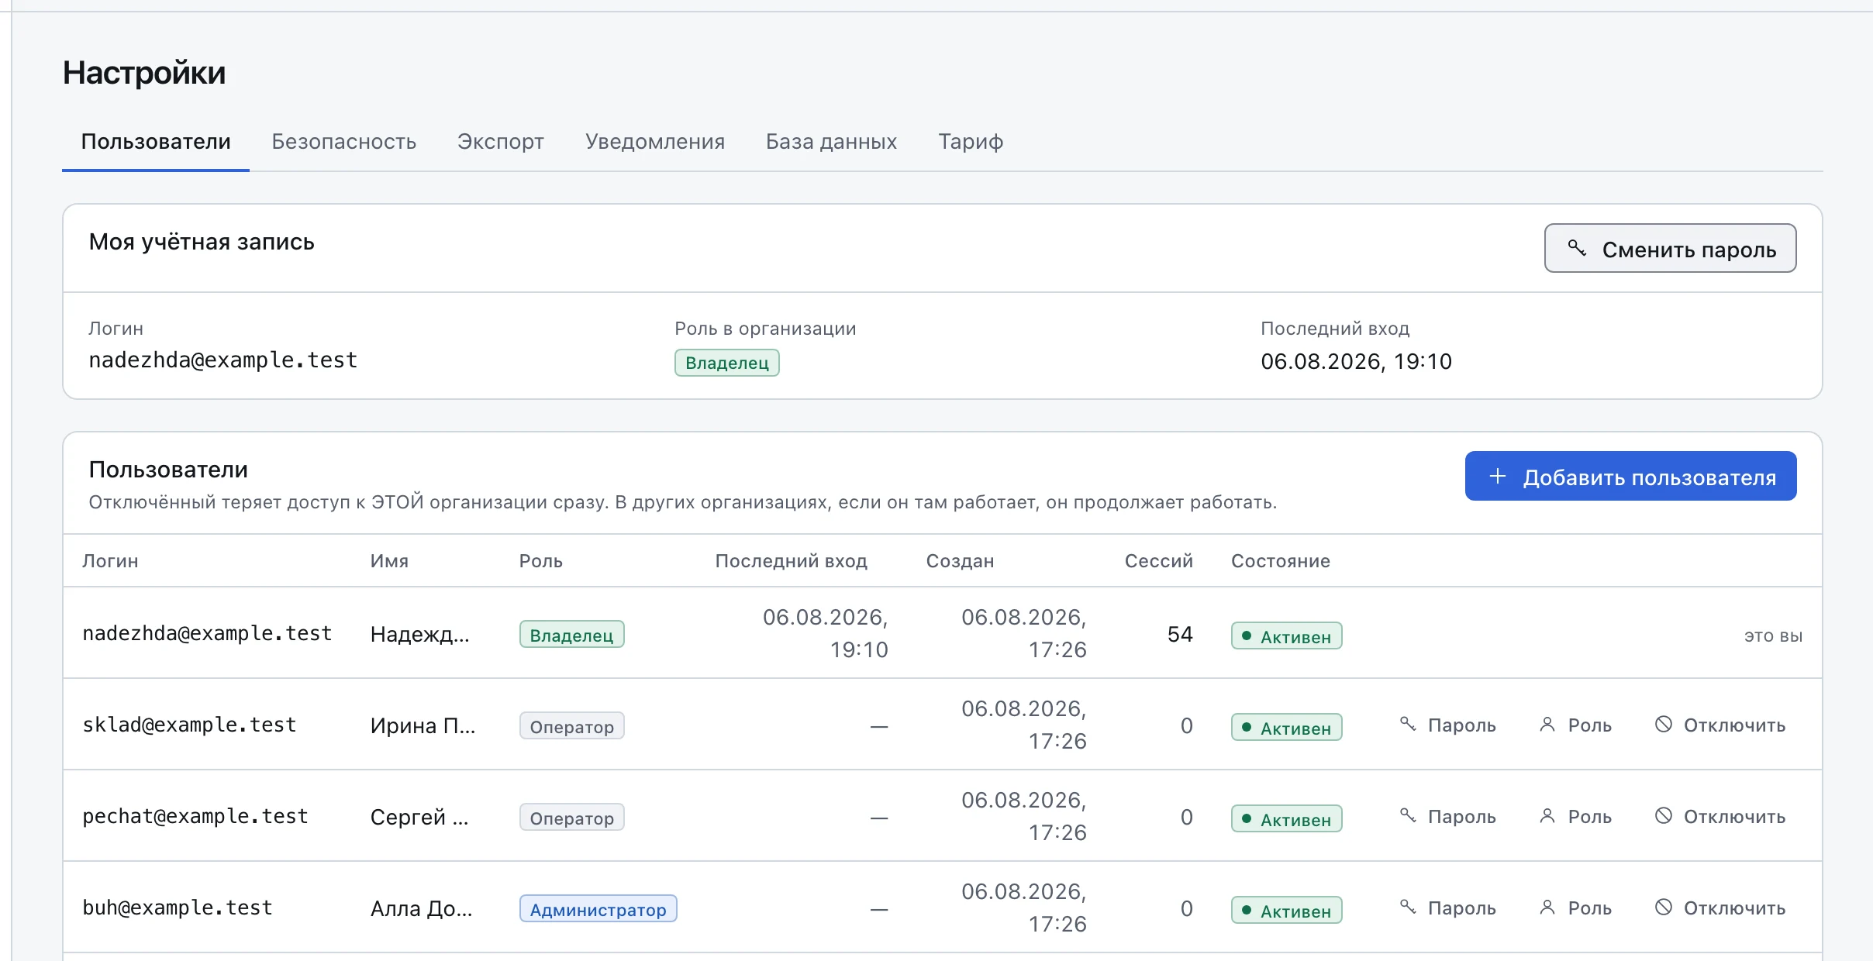1873x961 pixels.
Task: Click login nadezhda@example.test in account card
Action: (223, 360)
